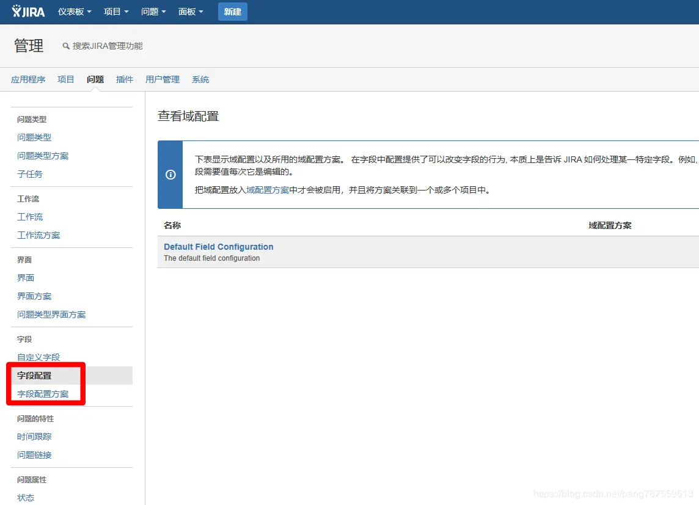This screenshot has width=699, height=505.
Task: Switch to the 应用程序 admin tab
Action: [28, 79]
